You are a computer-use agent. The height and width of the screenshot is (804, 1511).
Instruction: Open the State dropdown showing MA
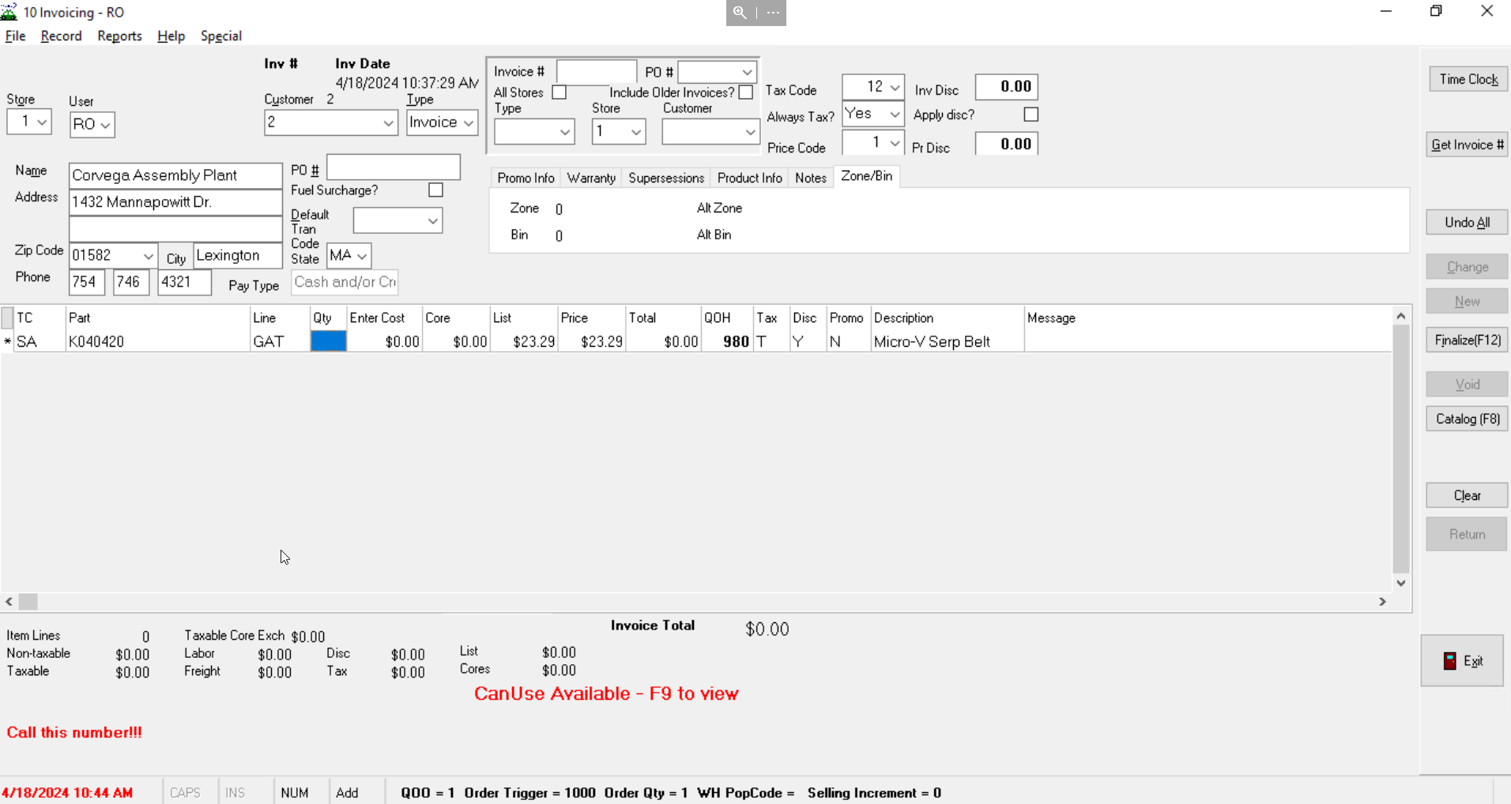pos(361,256)
